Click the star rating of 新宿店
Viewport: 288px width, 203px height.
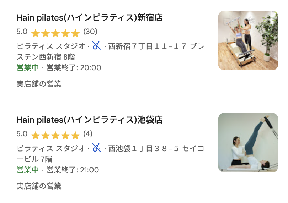(55, 34)
